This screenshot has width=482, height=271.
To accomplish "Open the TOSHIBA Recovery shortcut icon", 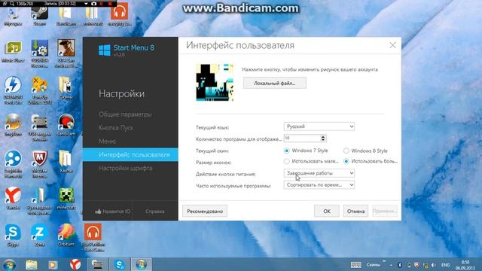I will click(40, 53).
